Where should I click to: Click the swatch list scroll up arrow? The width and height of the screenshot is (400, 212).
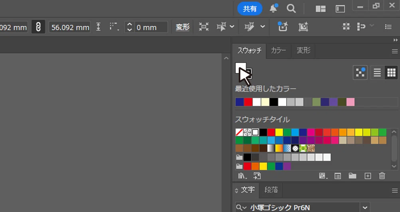coord(394,132)
